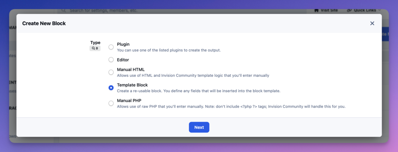Click the Template Block label text

[132, 85]
